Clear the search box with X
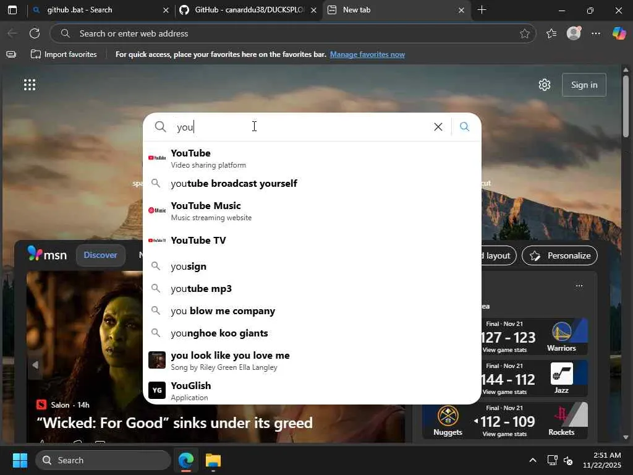Image resolution: width=633 pixels, height=475 pixels. [x=438, y=127]
